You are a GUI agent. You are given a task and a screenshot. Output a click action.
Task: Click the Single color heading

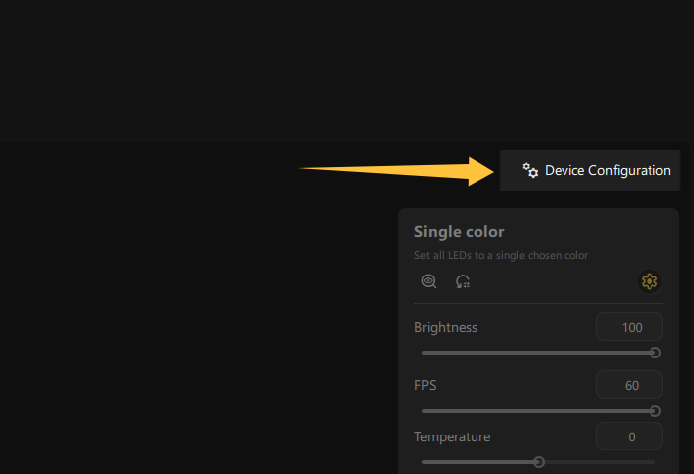[x=459, y=232]
